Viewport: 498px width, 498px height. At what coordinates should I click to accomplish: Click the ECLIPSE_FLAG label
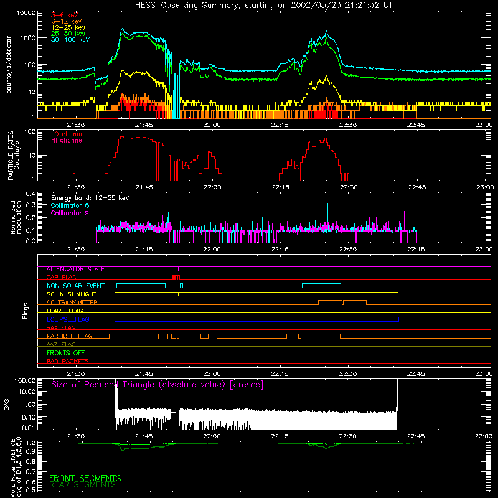click(x=68, y=319)
